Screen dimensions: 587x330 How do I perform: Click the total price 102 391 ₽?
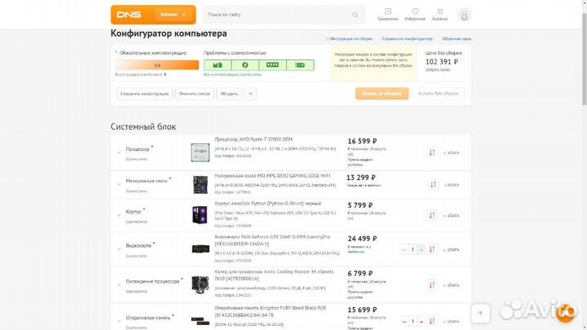(x=441, y=62)
